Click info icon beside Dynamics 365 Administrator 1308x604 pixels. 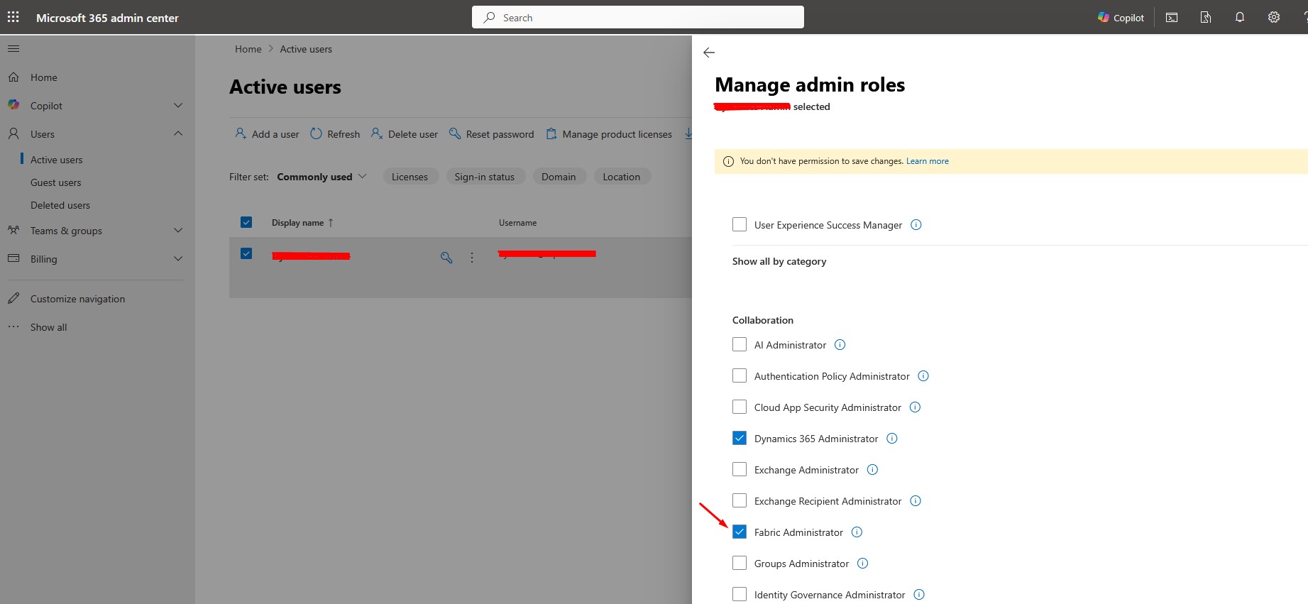[892, 439]
